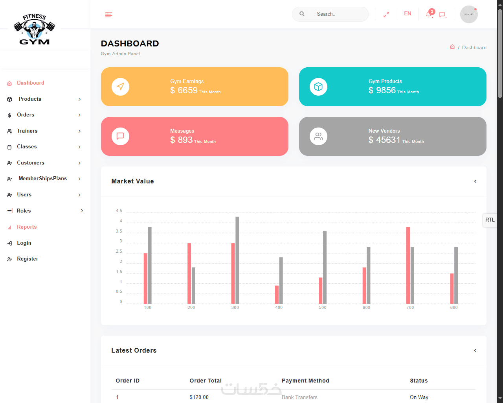Click the Customers user-plus sidebar icon
Screen dimensions: 503x403
pyautogui.click(x=9, y=163)
